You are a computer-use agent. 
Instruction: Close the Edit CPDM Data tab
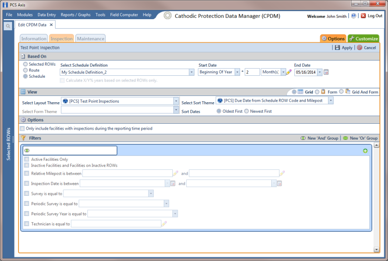[51, 25]
